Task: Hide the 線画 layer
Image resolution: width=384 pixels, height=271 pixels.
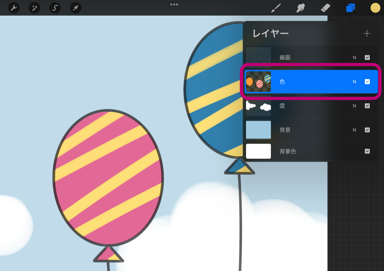Action: [367, 57]
